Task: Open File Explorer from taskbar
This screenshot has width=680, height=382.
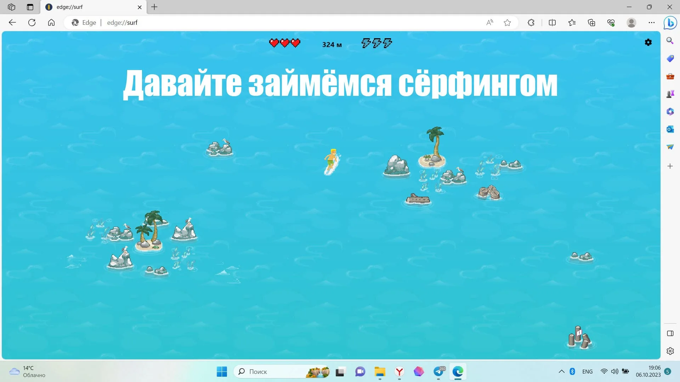Action: tap(380, 371)
